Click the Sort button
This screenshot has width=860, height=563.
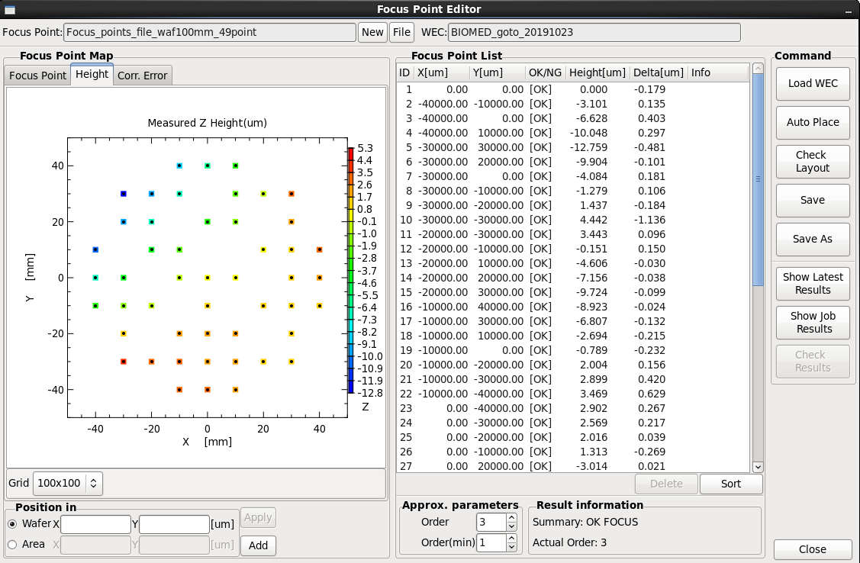(x=731, y=484)
